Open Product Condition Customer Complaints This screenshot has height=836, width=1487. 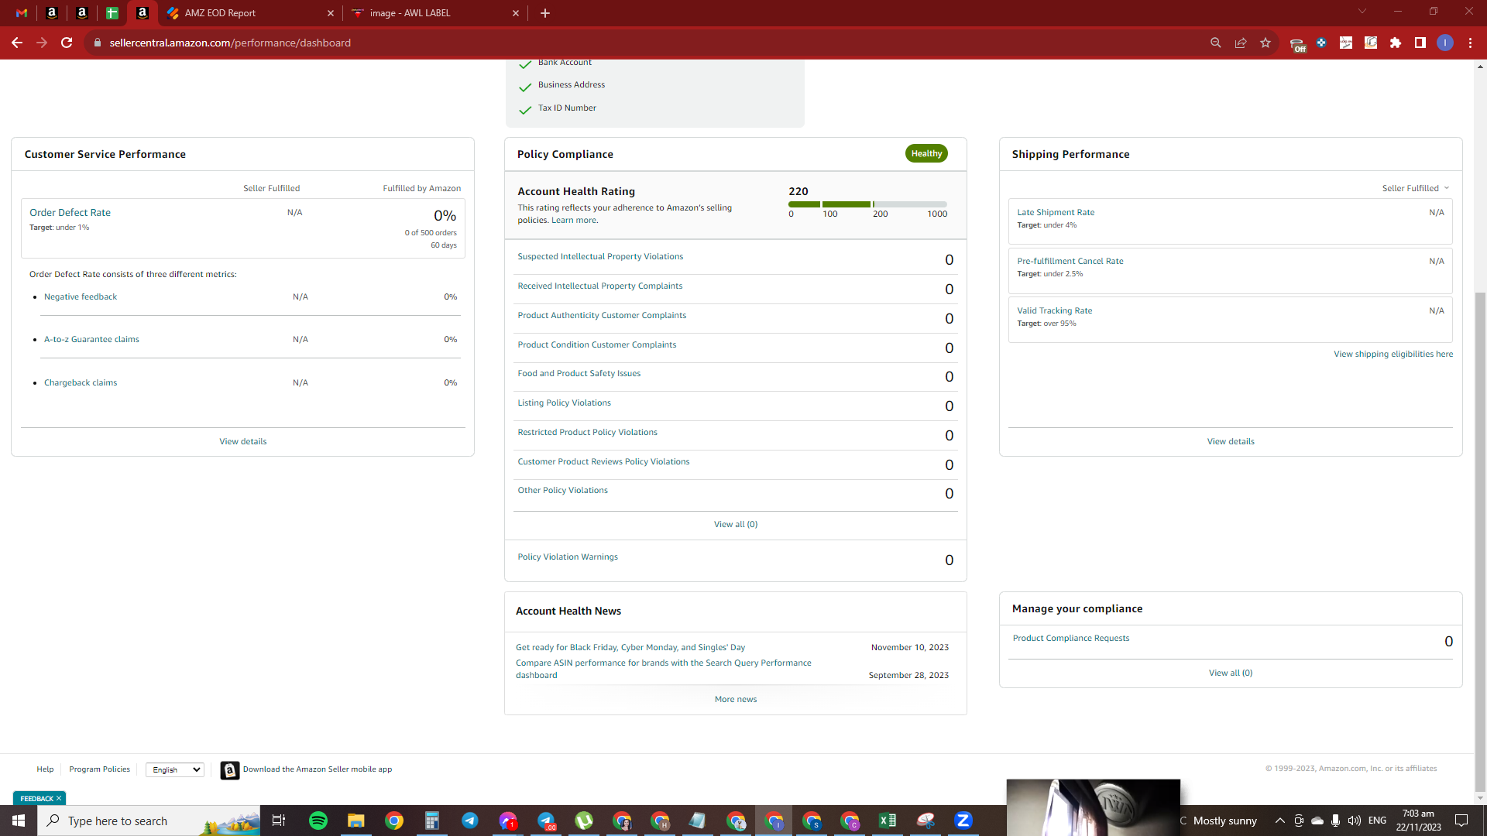pyautogui.click(x=597, y=345)
